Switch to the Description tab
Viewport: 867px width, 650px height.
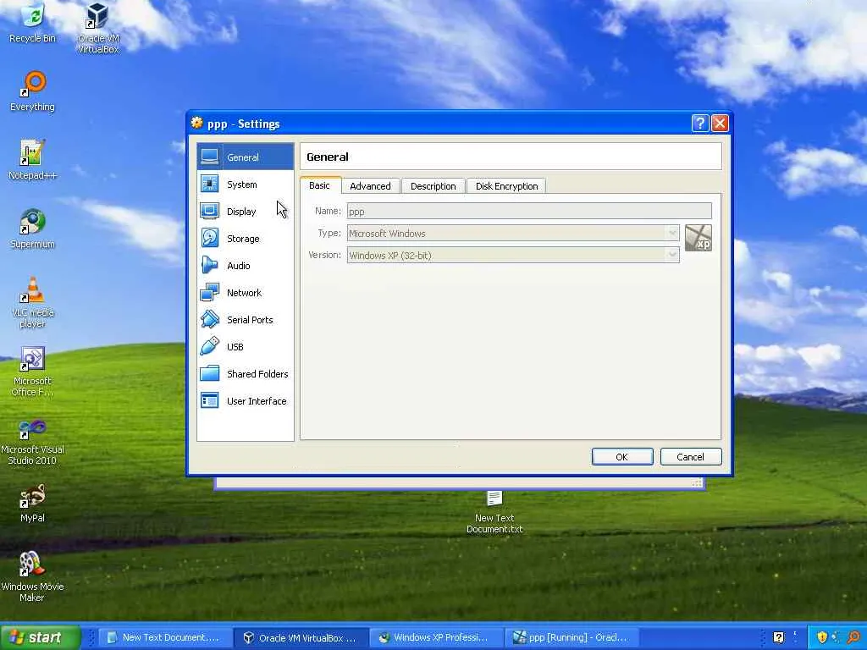(433, 186)
